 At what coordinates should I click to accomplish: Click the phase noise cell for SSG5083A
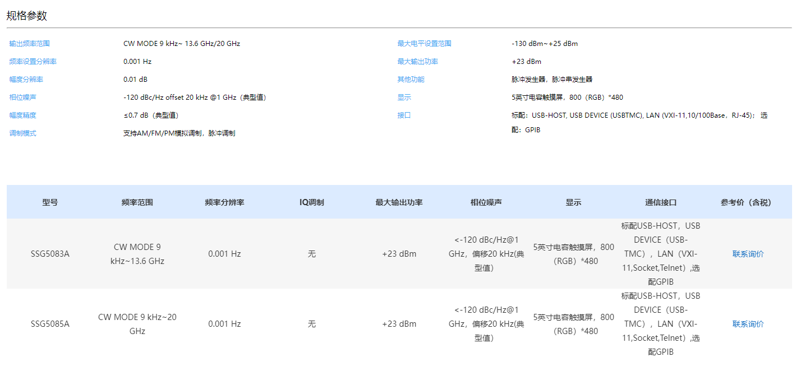(486, 254)
